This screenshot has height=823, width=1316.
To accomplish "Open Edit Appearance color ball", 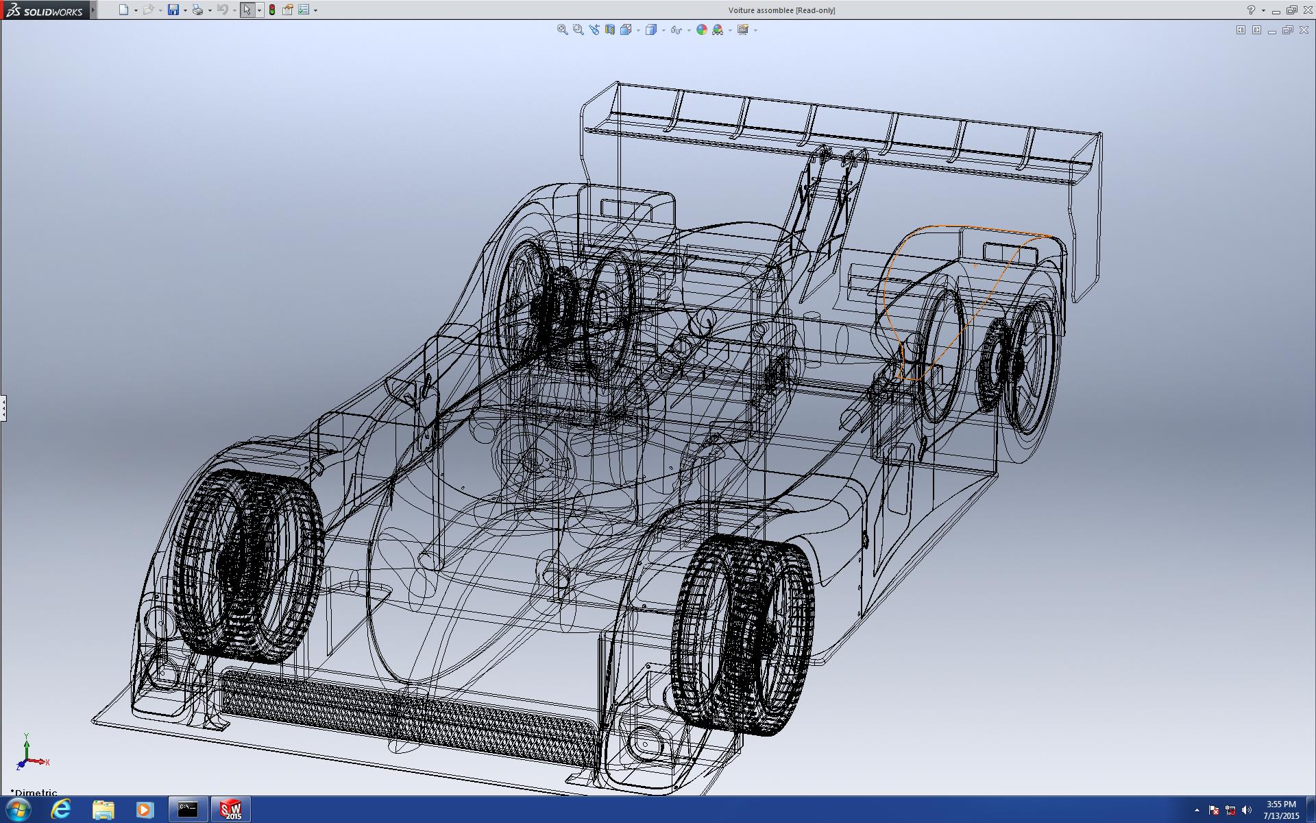I will (701, 29).
